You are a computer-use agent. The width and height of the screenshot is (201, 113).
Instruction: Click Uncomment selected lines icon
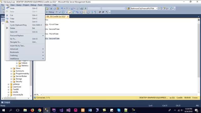point(95,12)
